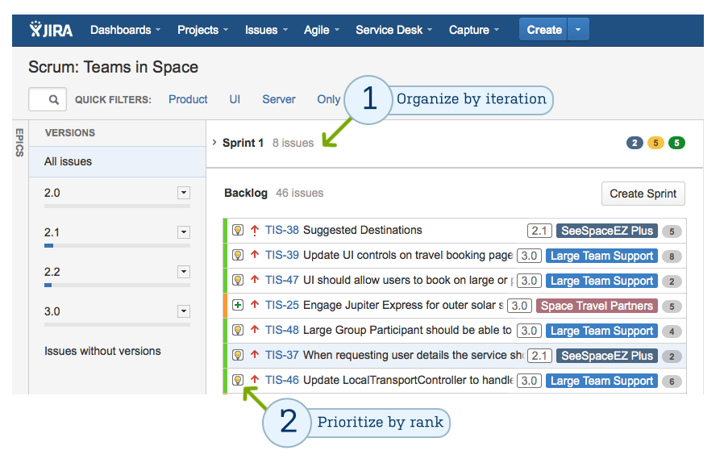
Task: Select Issues without versions in sidebar
Action: (x=102, y=351)
